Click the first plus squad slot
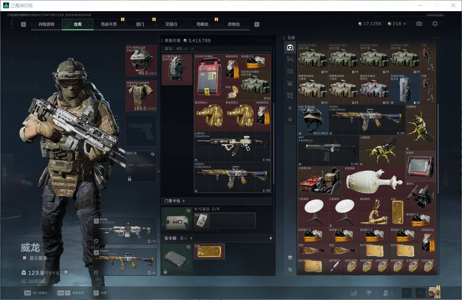462x300 pixels. [407, 293]
